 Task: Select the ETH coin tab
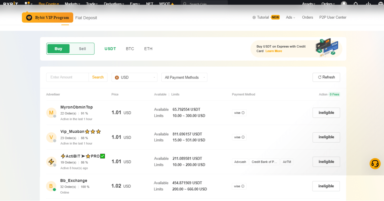point(148,49)
